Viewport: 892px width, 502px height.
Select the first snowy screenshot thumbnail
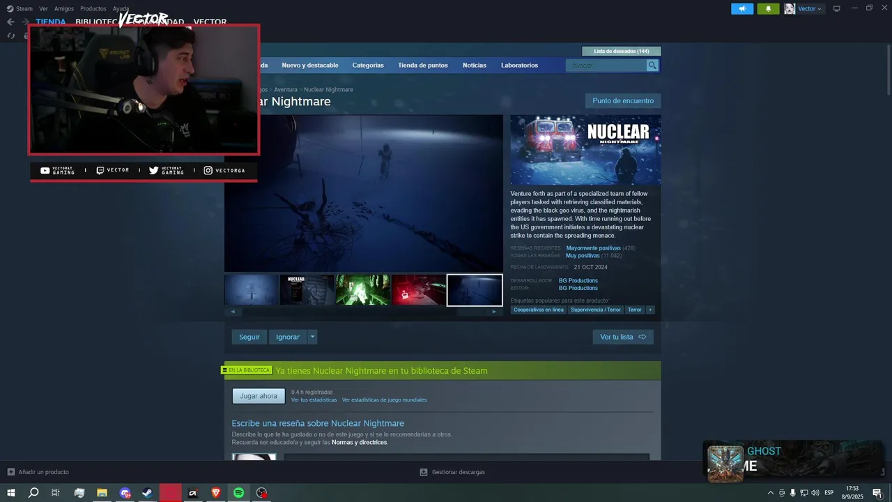point(252,289)
